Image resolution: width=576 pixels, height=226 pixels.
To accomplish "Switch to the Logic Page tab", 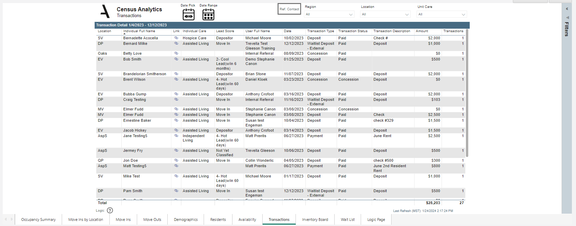I will pos(376,220).
